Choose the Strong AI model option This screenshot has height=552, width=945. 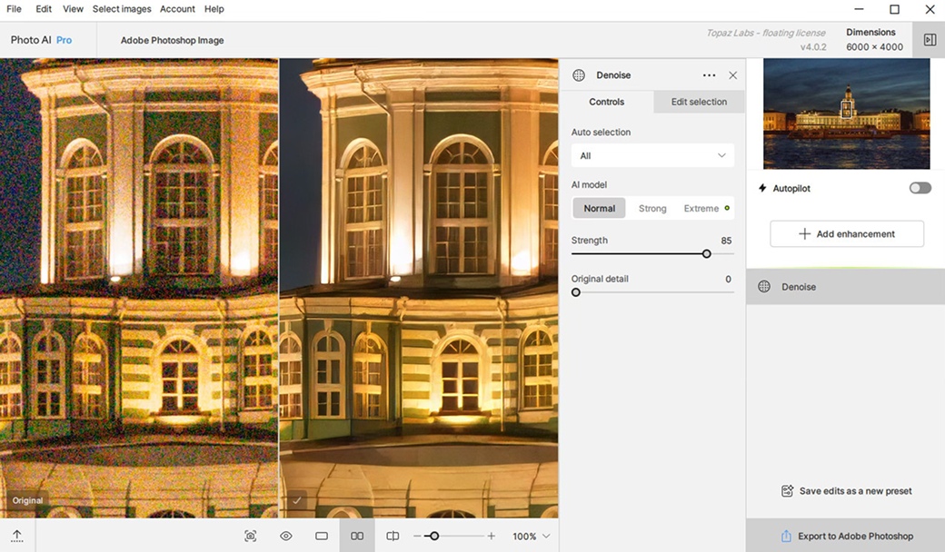pyautogui.click(x=652, y=208)
